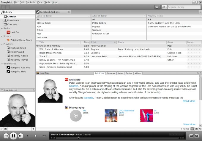Toggle repeat playback mode
Screen dimensions: 202x141
coord(197,136)
